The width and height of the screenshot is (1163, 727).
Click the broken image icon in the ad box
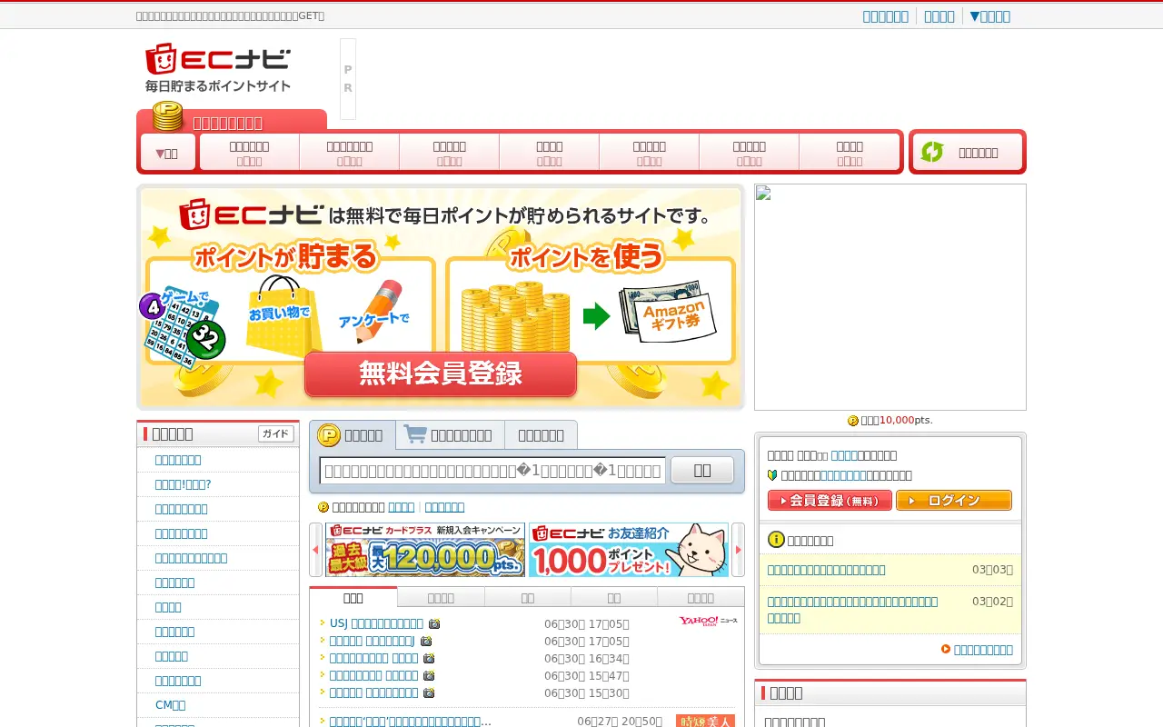pos(763,193)
